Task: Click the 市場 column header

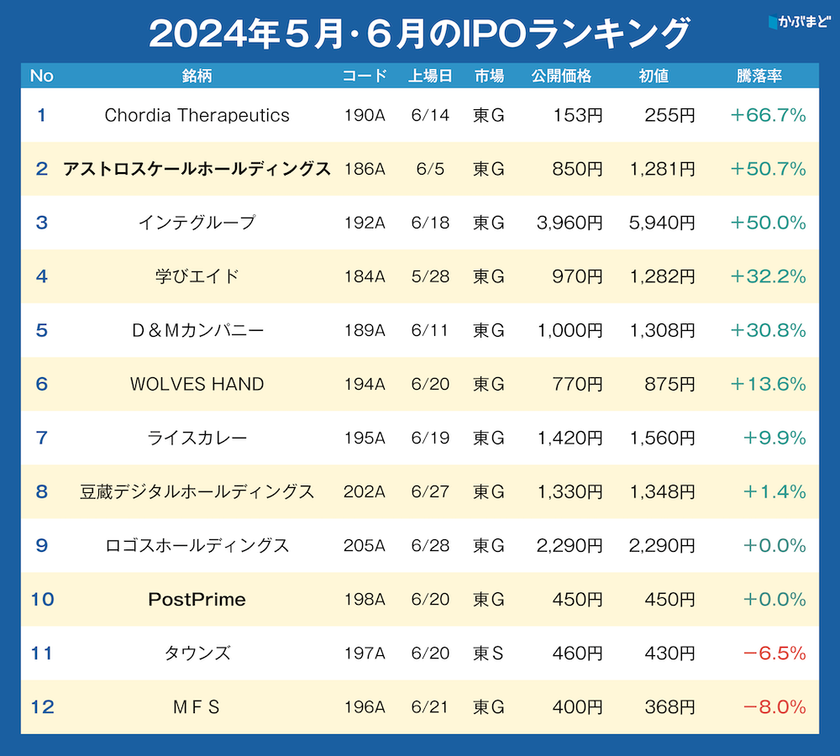Action: click(x=489, y=76)
